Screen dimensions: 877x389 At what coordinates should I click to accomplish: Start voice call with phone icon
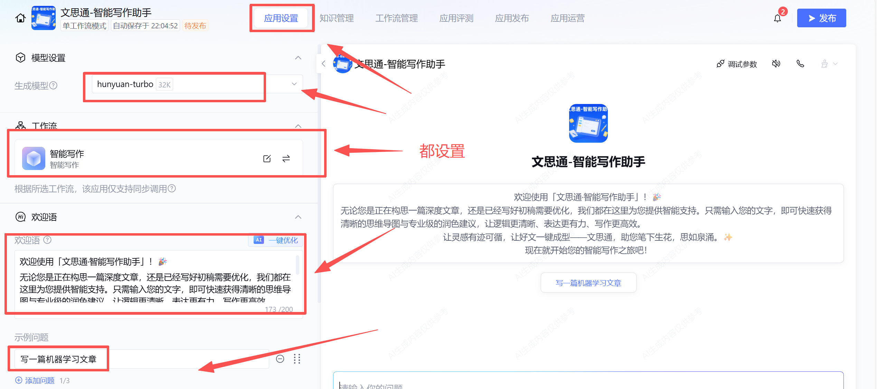point(800,64)
